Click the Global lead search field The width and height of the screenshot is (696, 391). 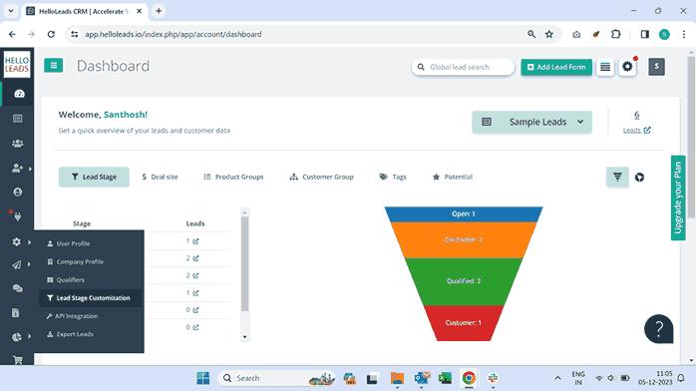tap(464, 67)
